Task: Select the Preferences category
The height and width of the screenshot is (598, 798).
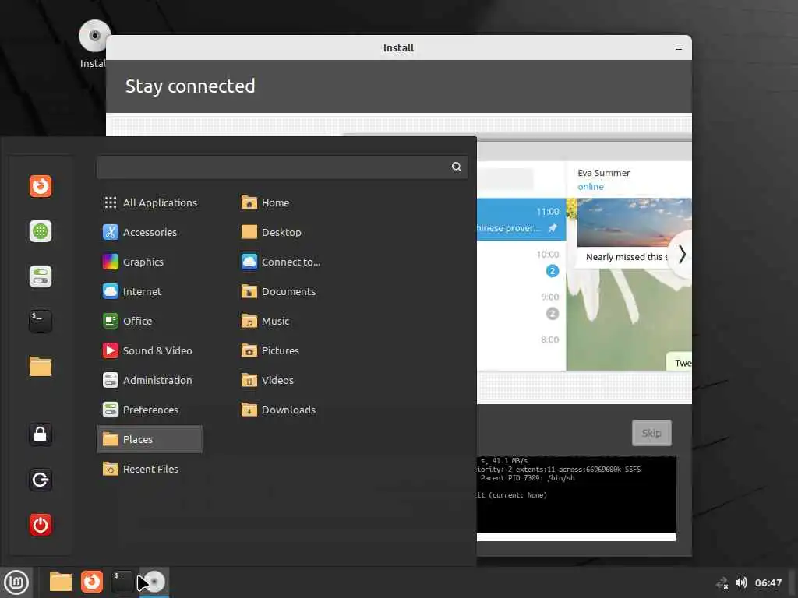Action: (150, 410)
